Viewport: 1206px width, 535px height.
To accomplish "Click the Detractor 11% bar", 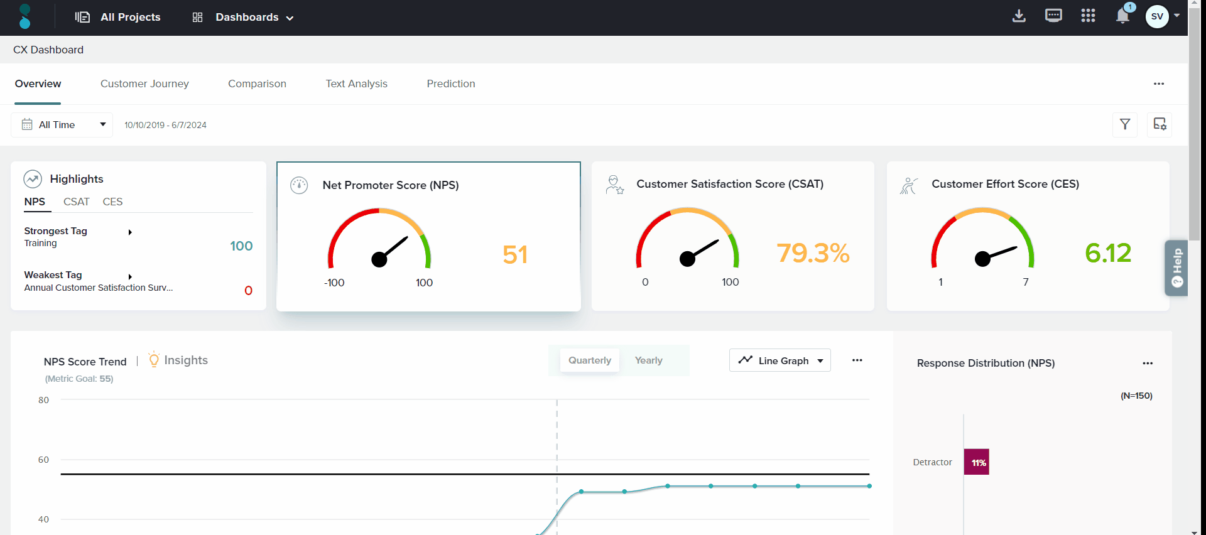I will pyautogui.click(x=977, y=462).
